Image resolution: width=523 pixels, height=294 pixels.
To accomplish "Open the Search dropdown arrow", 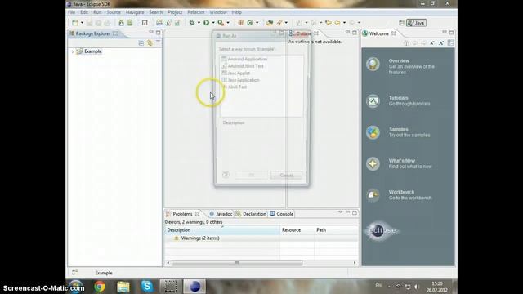I will [286, 23].
